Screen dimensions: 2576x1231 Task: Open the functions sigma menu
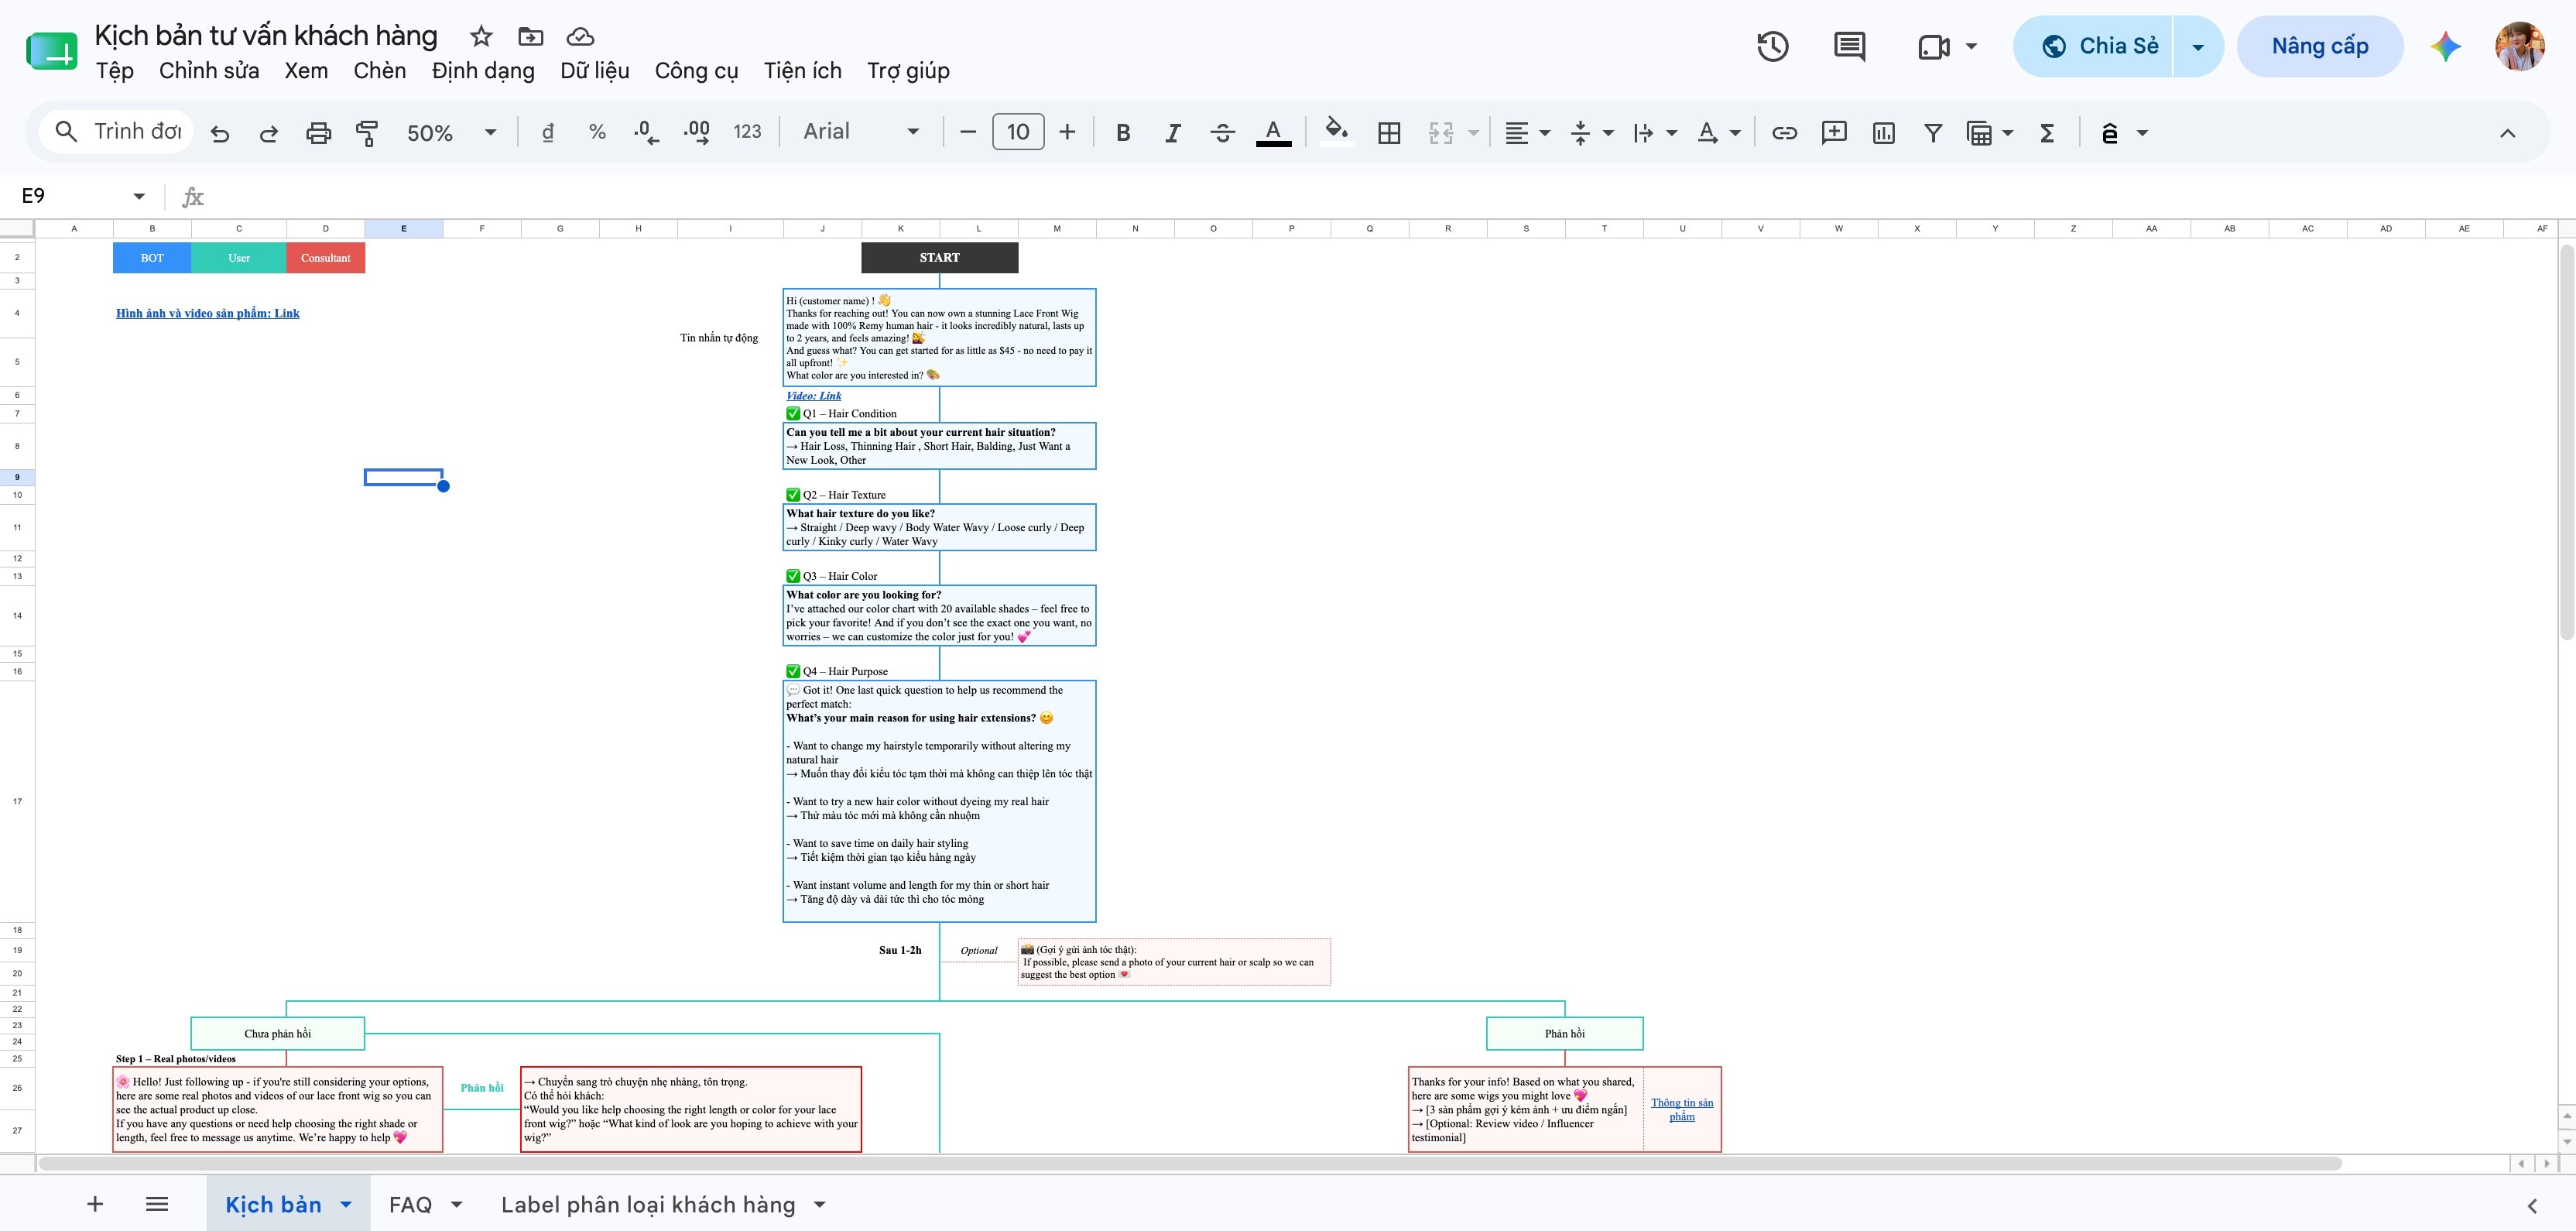(2047, 133)
